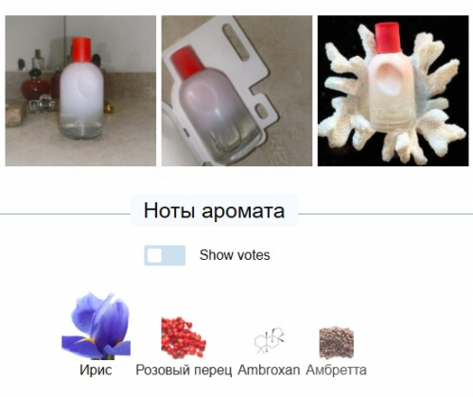View bottle photo on bathroom counter
The width and height of the screenshot is (473, 397).
coord(80,91)
